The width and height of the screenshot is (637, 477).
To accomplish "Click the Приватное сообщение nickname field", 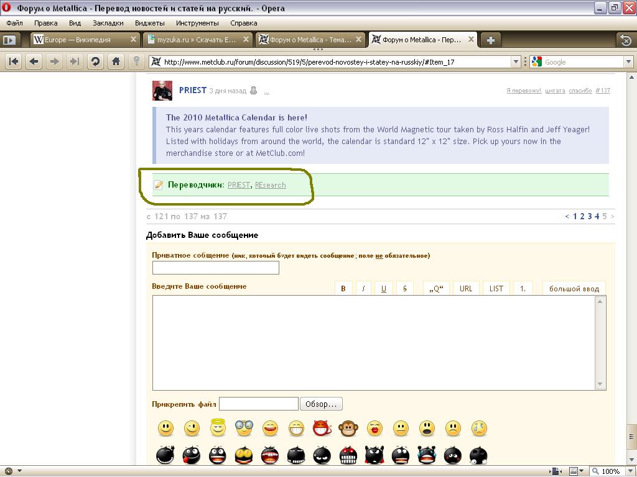I will 215,268.
